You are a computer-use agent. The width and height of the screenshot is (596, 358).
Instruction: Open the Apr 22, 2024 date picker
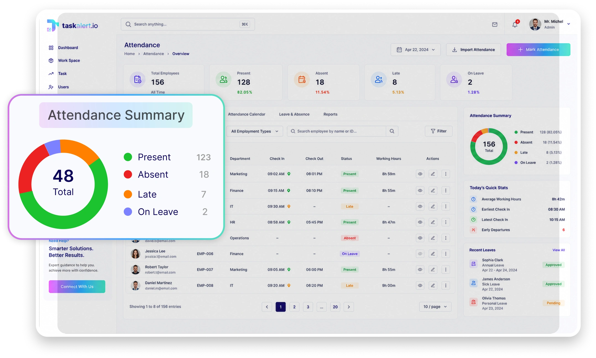415,50
